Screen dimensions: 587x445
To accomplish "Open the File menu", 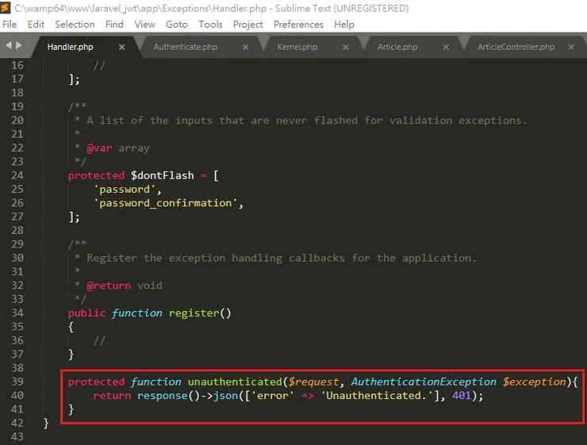I will click(x=10, y=25).
